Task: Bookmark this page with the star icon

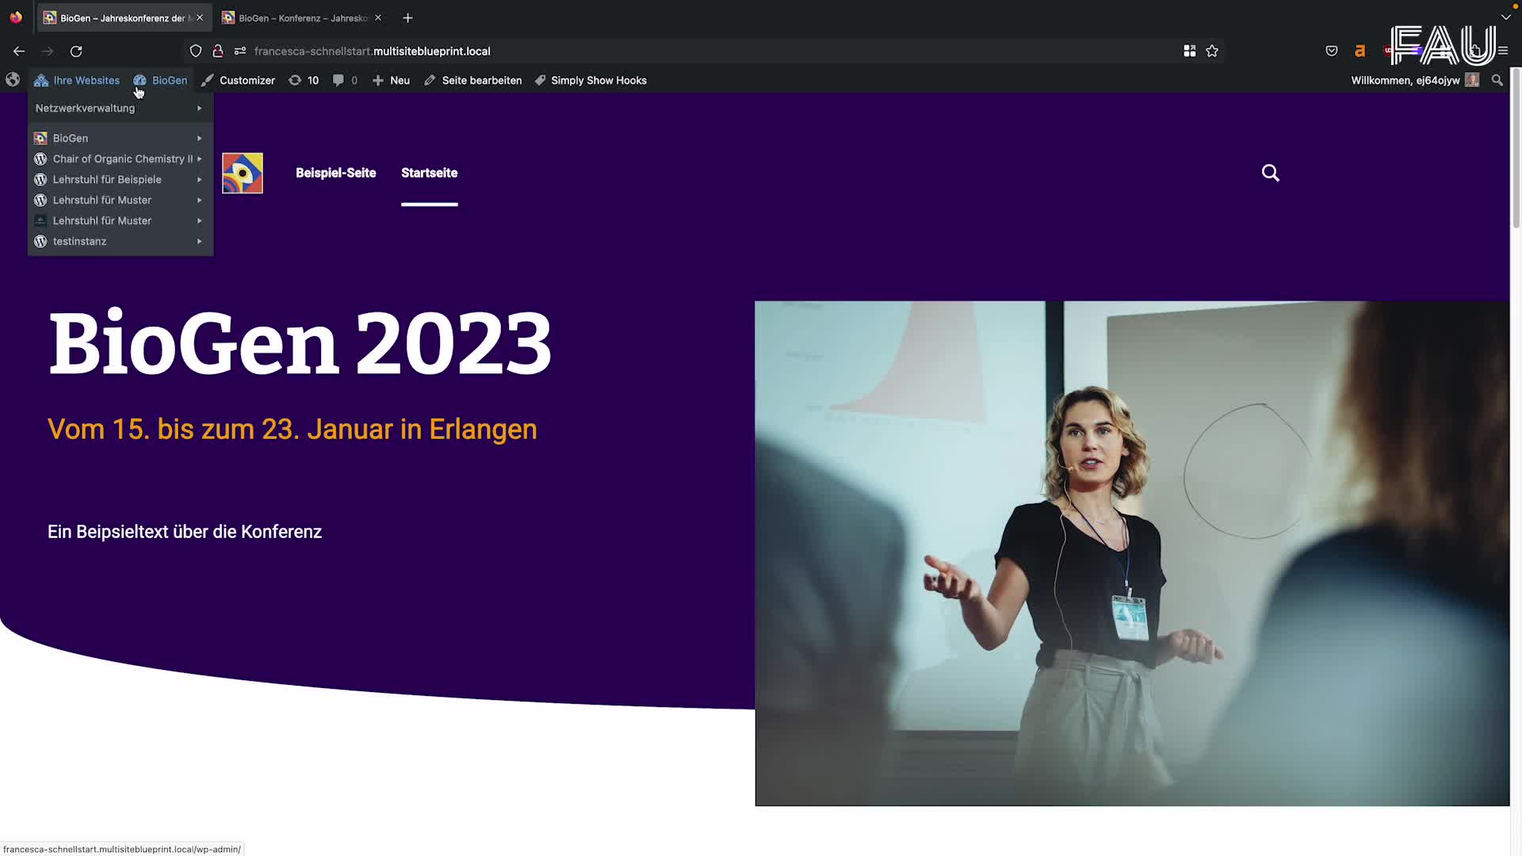Action: [1211, 51]
